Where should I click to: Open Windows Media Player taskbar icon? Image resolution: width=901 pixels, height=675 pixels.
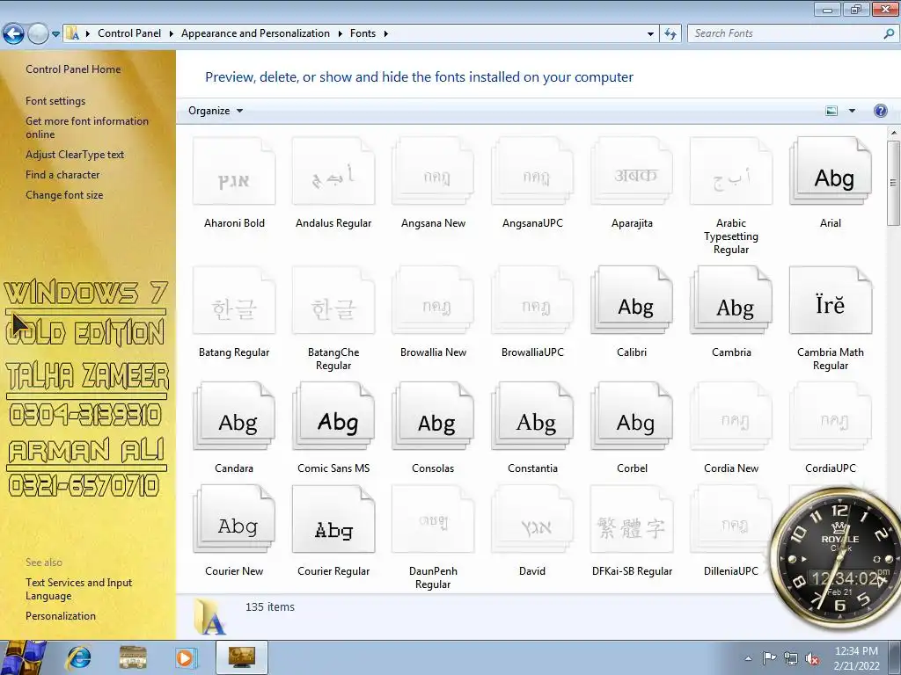coord(185,657)
